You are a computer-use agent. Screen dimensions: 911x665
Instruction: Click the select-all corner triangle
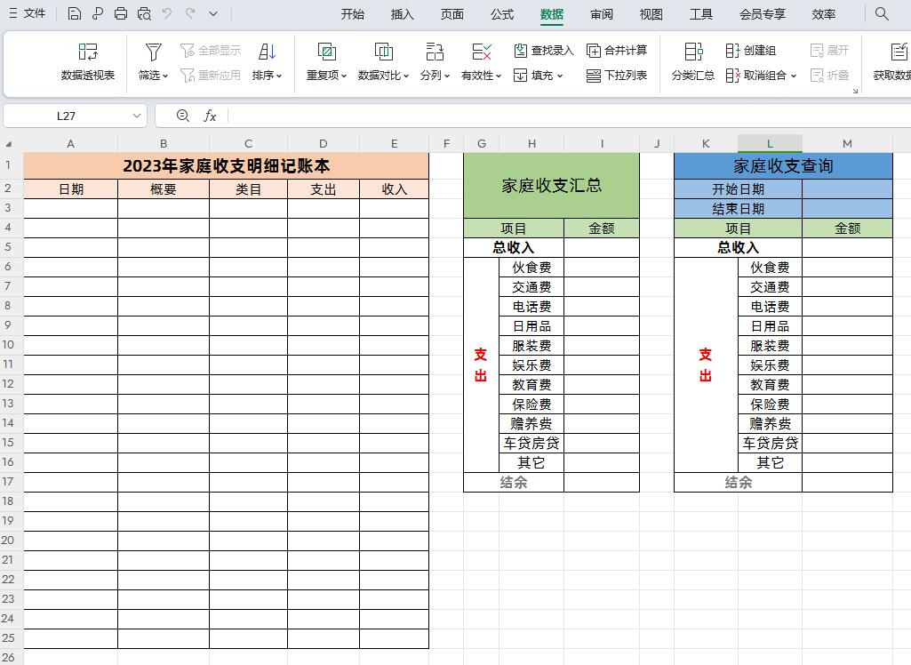pos(9,144)
